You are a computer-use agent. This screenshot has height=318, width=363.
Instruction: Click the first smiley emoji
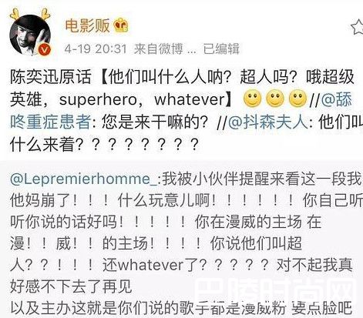(x=253, y=99)
